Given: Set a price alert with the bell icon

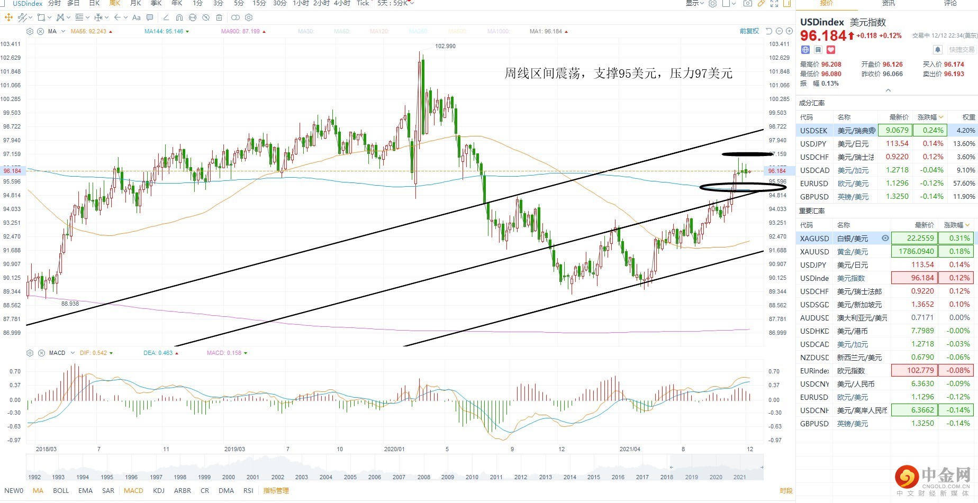Looking at the screenshot, I should coord(938,50).
